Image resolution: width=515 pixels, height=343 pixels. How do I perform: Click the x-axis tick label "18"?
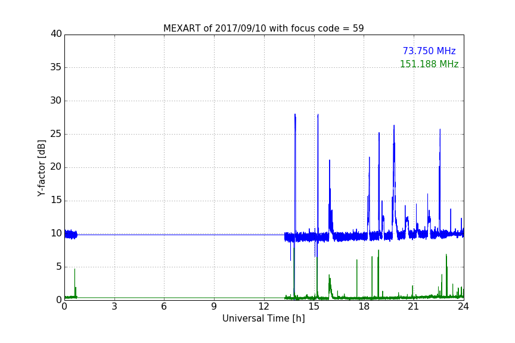pyautogui.click(x=364, y=307)
